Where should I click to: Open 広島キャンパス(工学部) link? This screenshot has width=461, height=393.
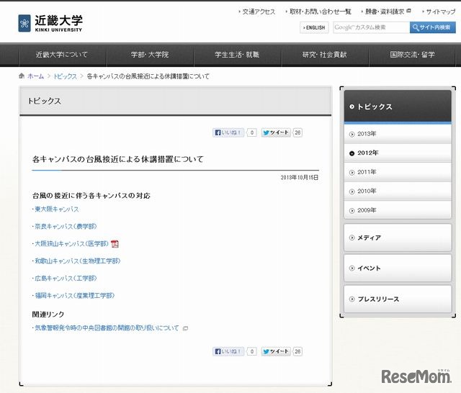tap(66, 278)
